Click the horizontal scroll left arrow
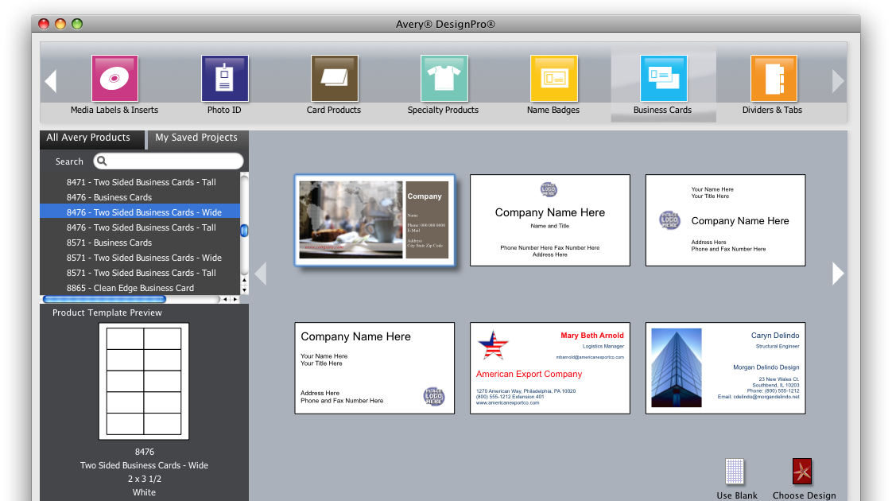892x501 pixels. pyautogui.click(x=225, y=299)
